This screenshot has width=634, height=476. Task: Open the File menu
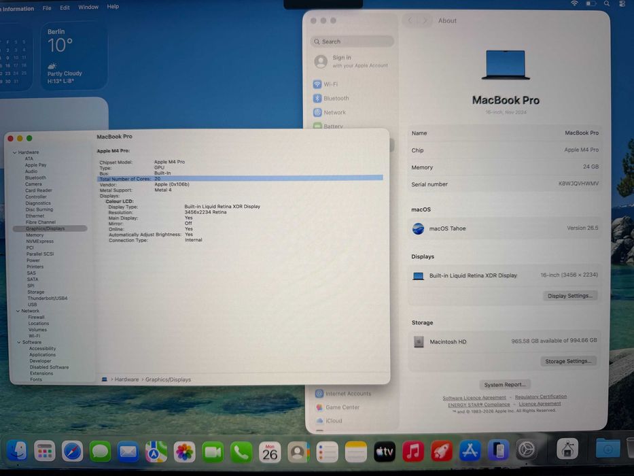point(47,7)
